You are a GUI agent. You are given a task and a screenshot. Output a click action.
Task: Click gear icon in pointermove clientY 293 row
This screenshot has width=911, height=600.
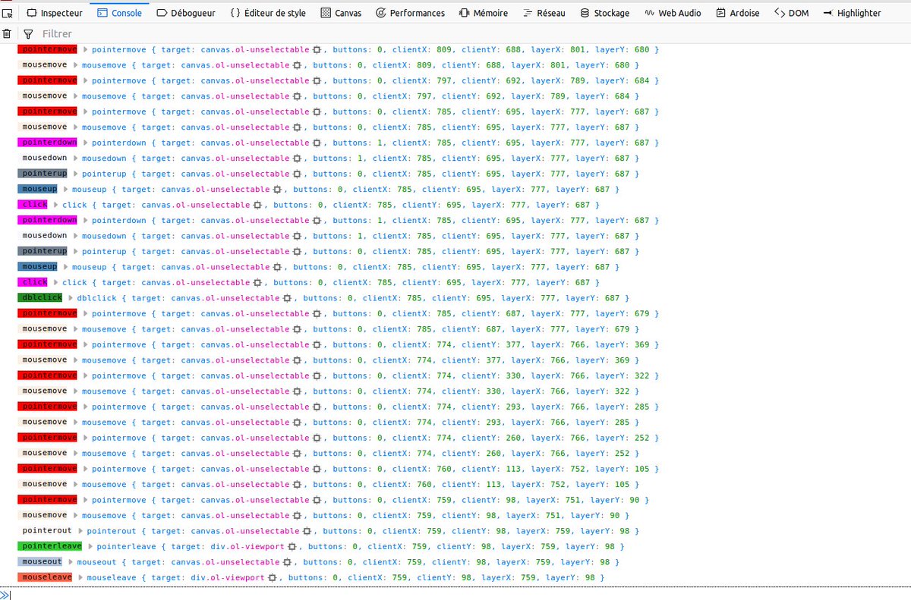click(317, 407)
